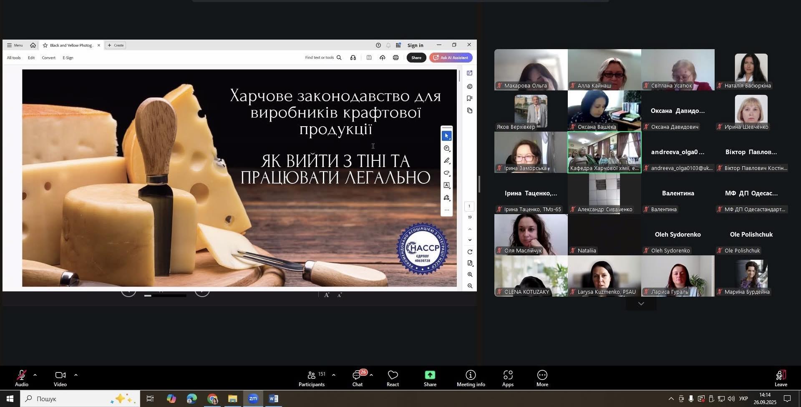The width and height of the screenshot is (801, 407).
Task: Expand the participants gallery down chevron
Action: pyautogui.click(x=641, y=304)
